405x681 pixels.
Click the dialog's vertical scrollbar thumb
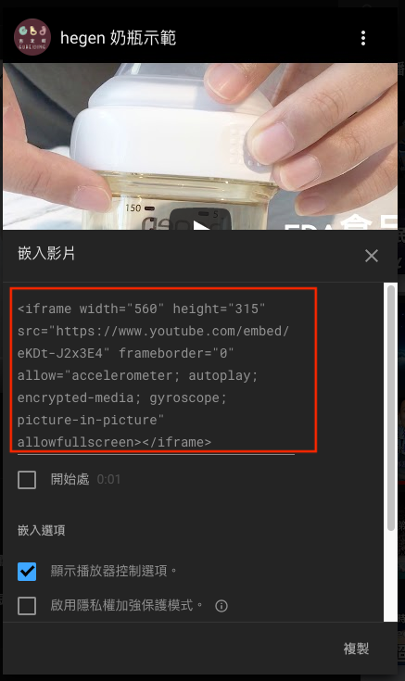pos(391,408)
